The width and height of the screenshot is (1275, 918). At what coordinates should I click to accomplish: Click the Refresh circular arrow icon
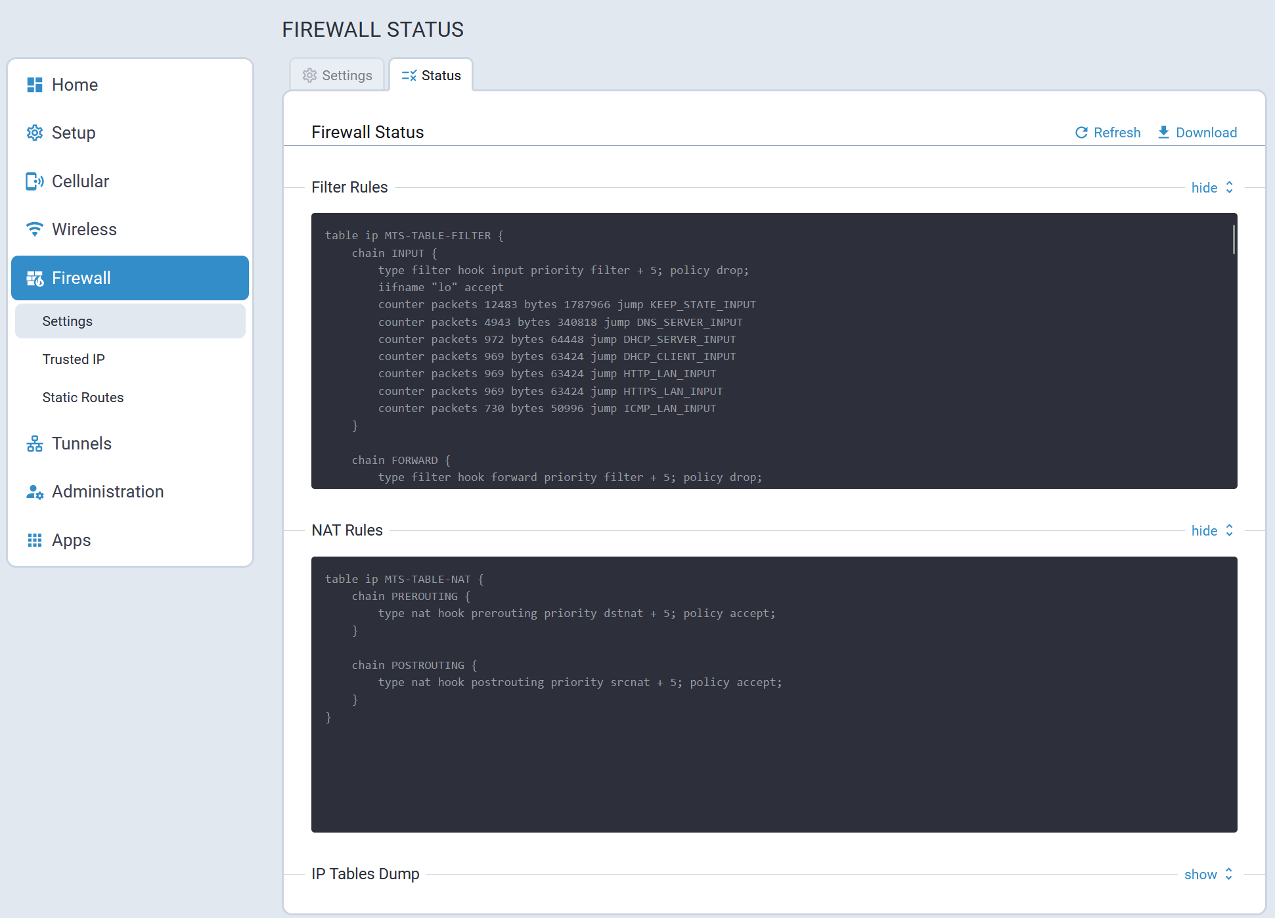point(1081,133)
